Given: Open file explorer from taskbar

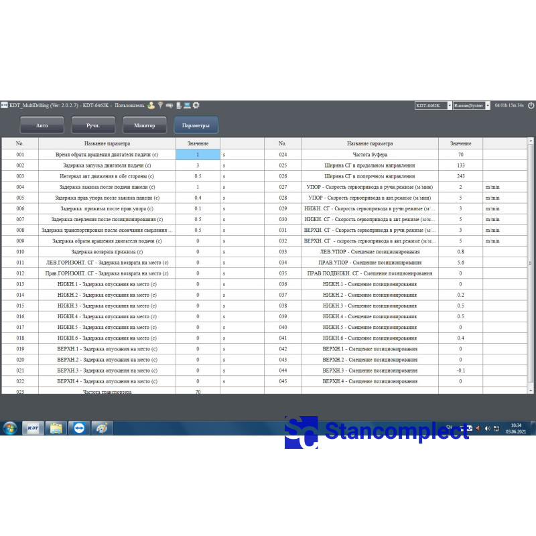Looking at the screenshot, I should point(56,428).
